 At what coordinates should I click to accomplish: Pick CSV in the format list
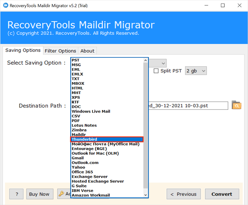point(107,116)
